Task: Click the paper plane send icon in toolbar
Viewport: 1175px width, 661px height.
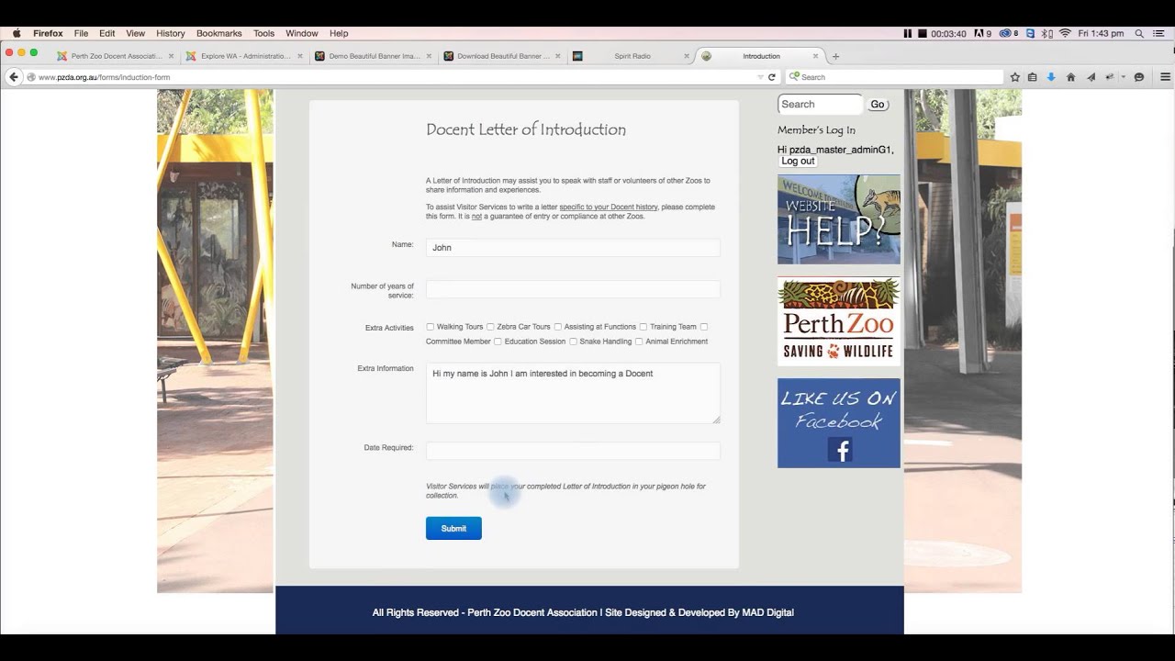Action: [1091, 77]
